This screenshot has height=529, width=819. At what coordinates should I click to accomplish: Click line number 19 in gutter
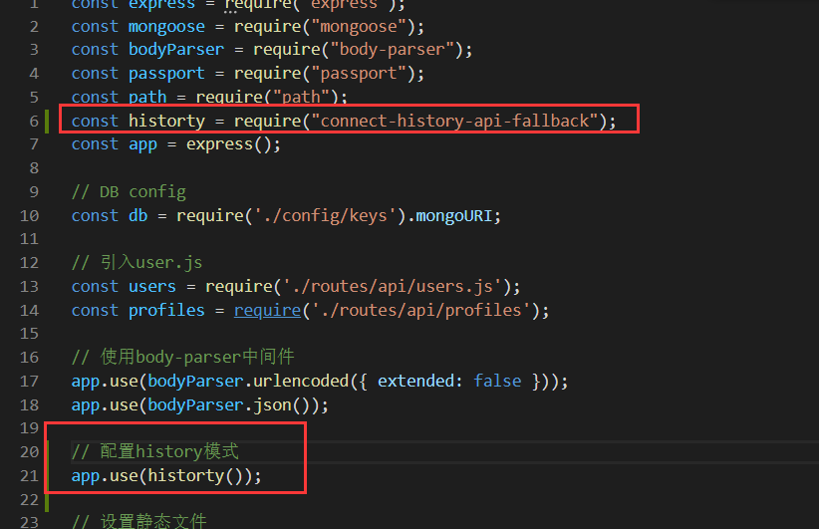coord(29,428)
